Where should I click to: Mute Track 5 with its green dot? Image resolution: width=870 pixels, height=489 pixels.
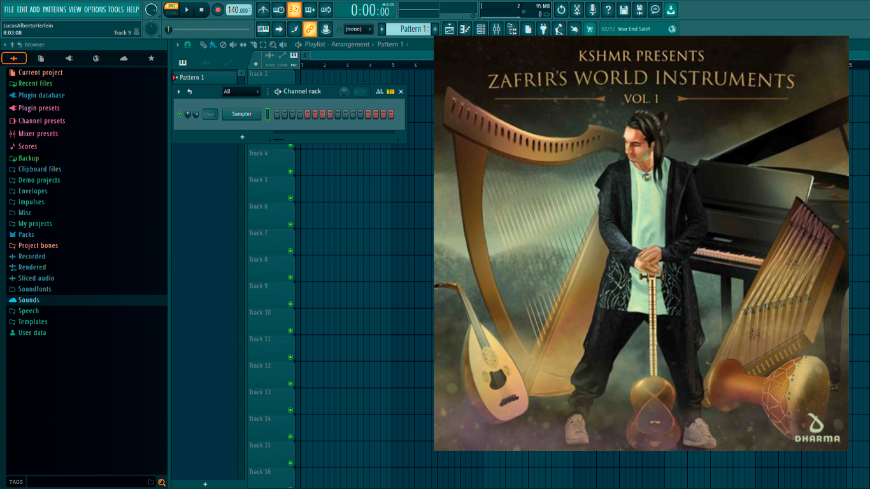290,198
